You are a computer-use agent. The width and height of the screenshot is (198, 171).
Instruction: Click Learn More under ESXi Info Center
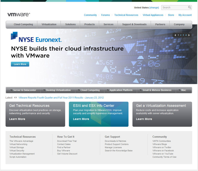[x=81, y=119]
